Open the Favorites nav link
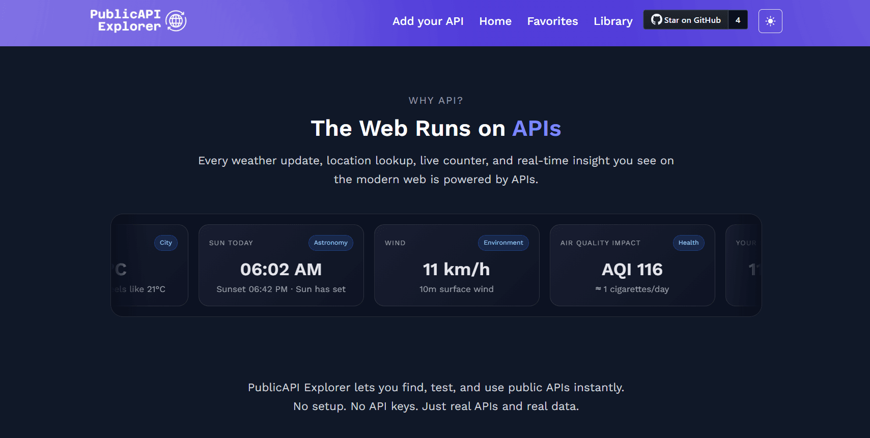870x438 pixels. [x=552, y=21]
